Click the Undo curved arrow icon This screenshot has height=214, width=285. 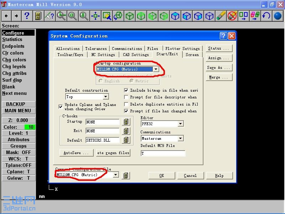click(x=266, y=16)
